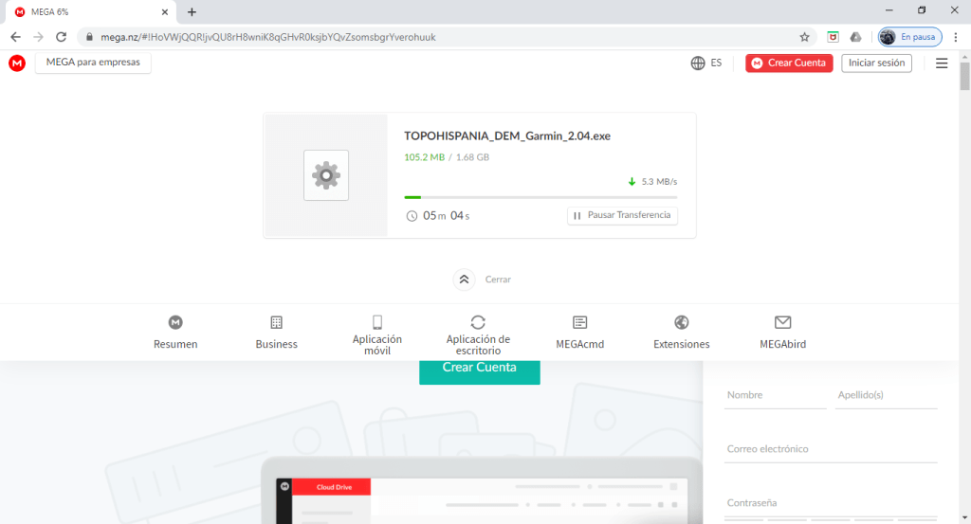This screenshot has width=971, height=524.
Task: Open the hamburger menu in the header
Action: coord(942,63)
